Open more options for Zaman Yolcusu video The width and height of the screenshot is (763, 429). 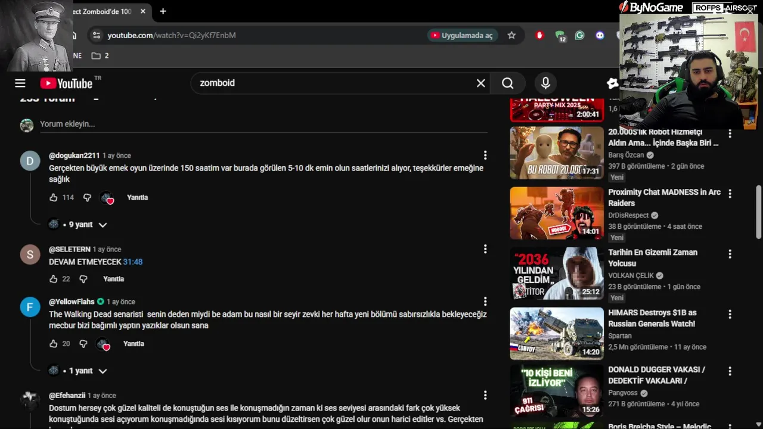730,254
